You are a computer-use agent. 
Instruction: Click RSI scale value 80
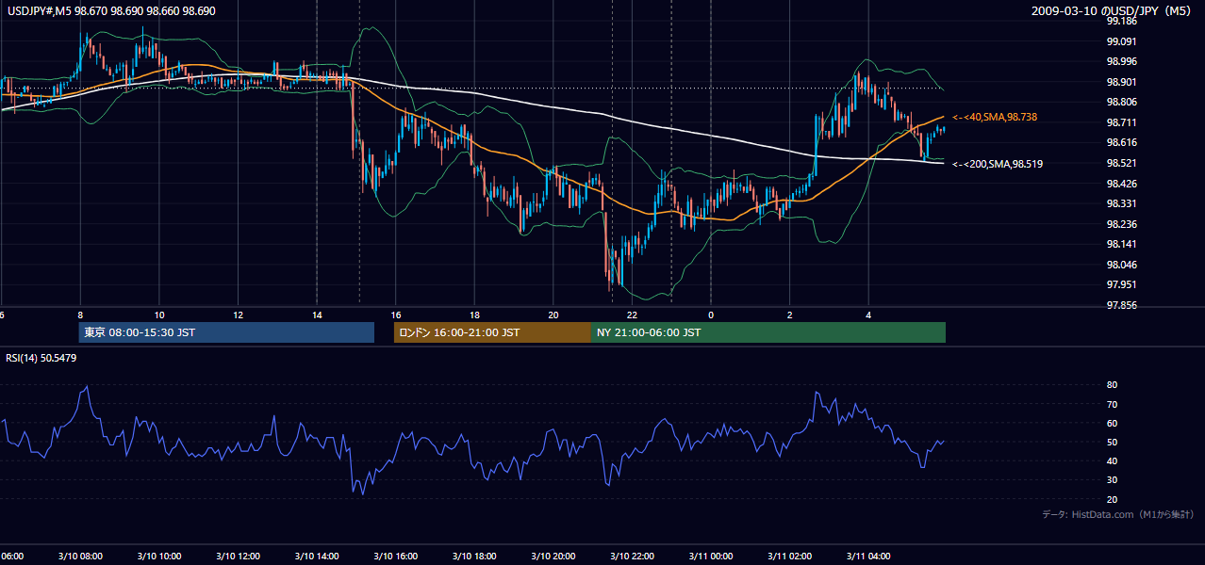tap(1113, 385)
